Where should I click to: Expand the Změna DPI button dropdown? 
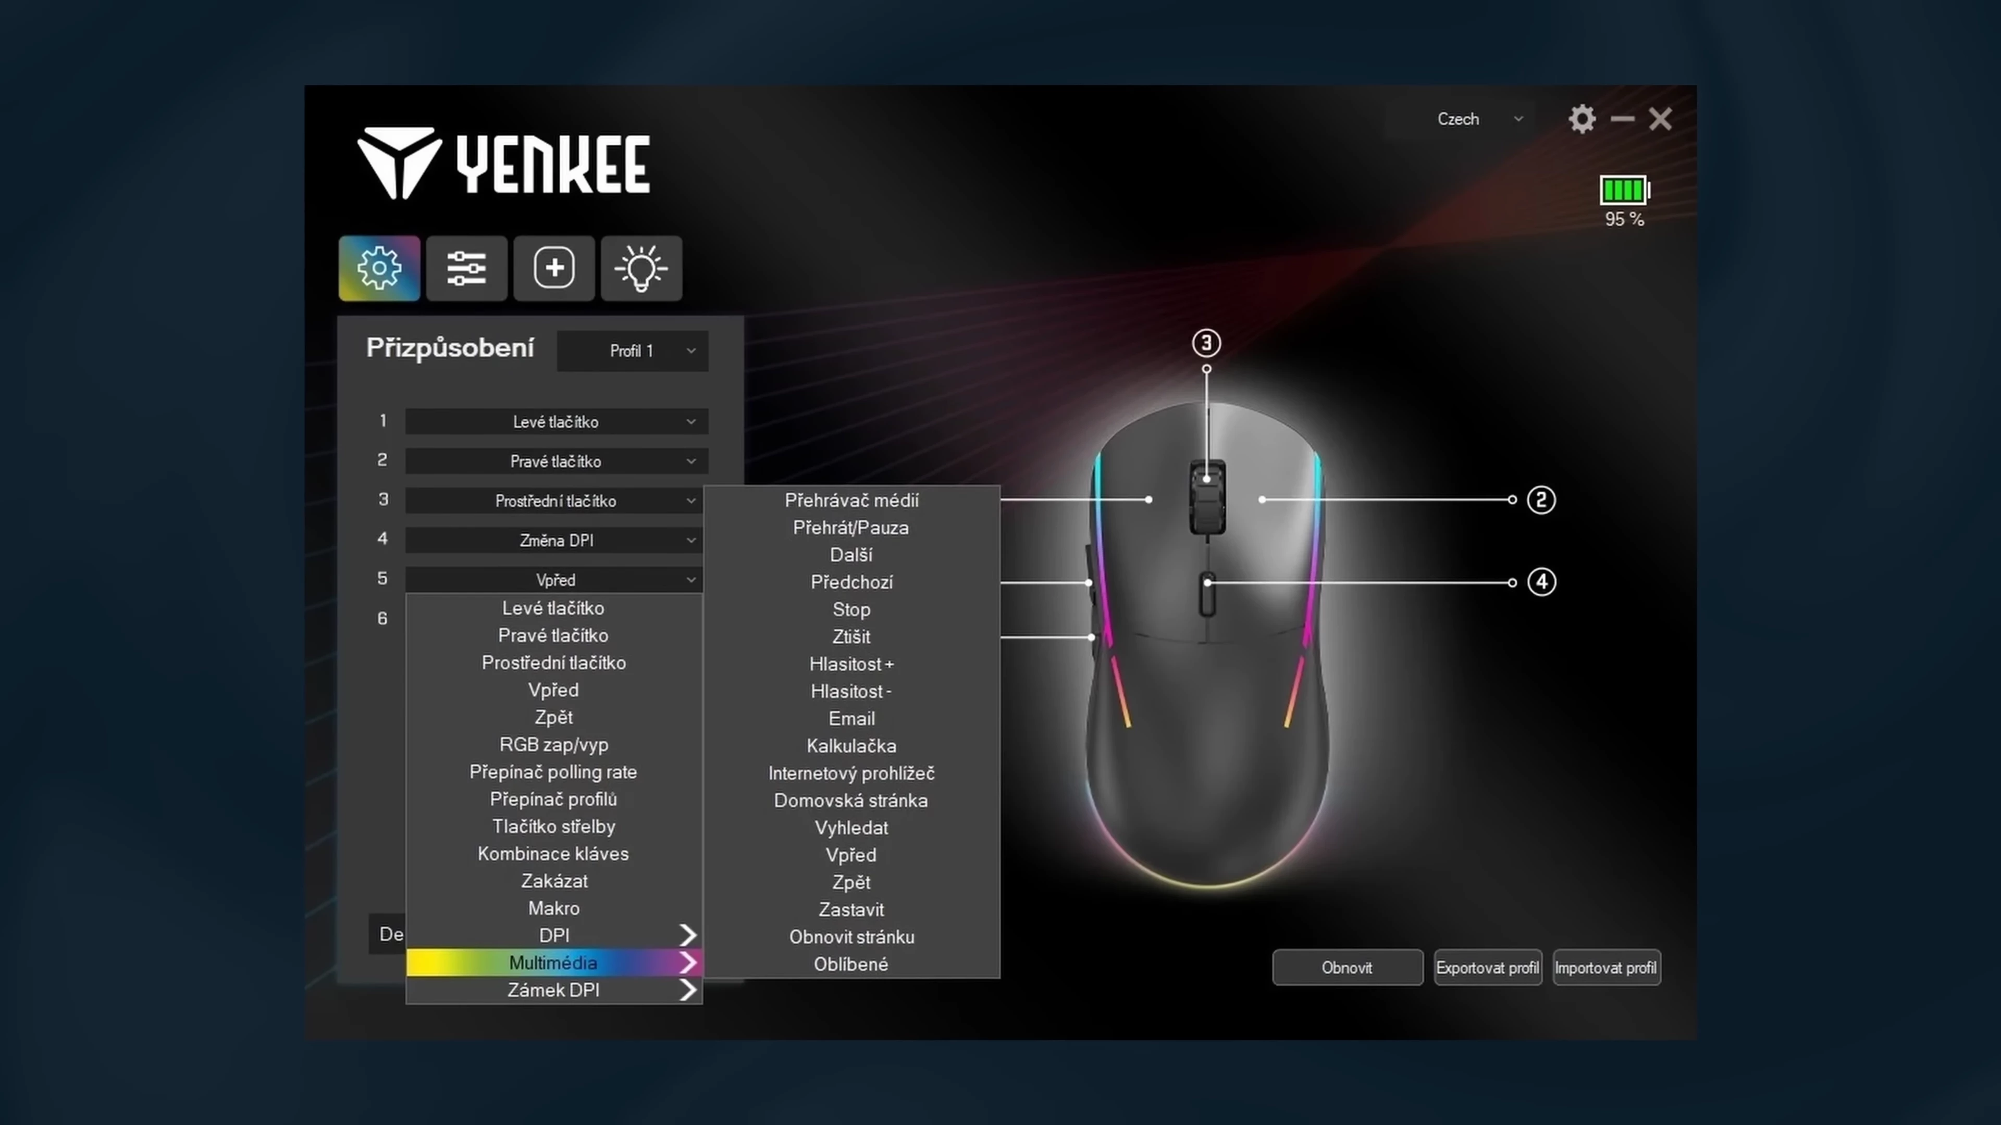click(x=556, y=541)
